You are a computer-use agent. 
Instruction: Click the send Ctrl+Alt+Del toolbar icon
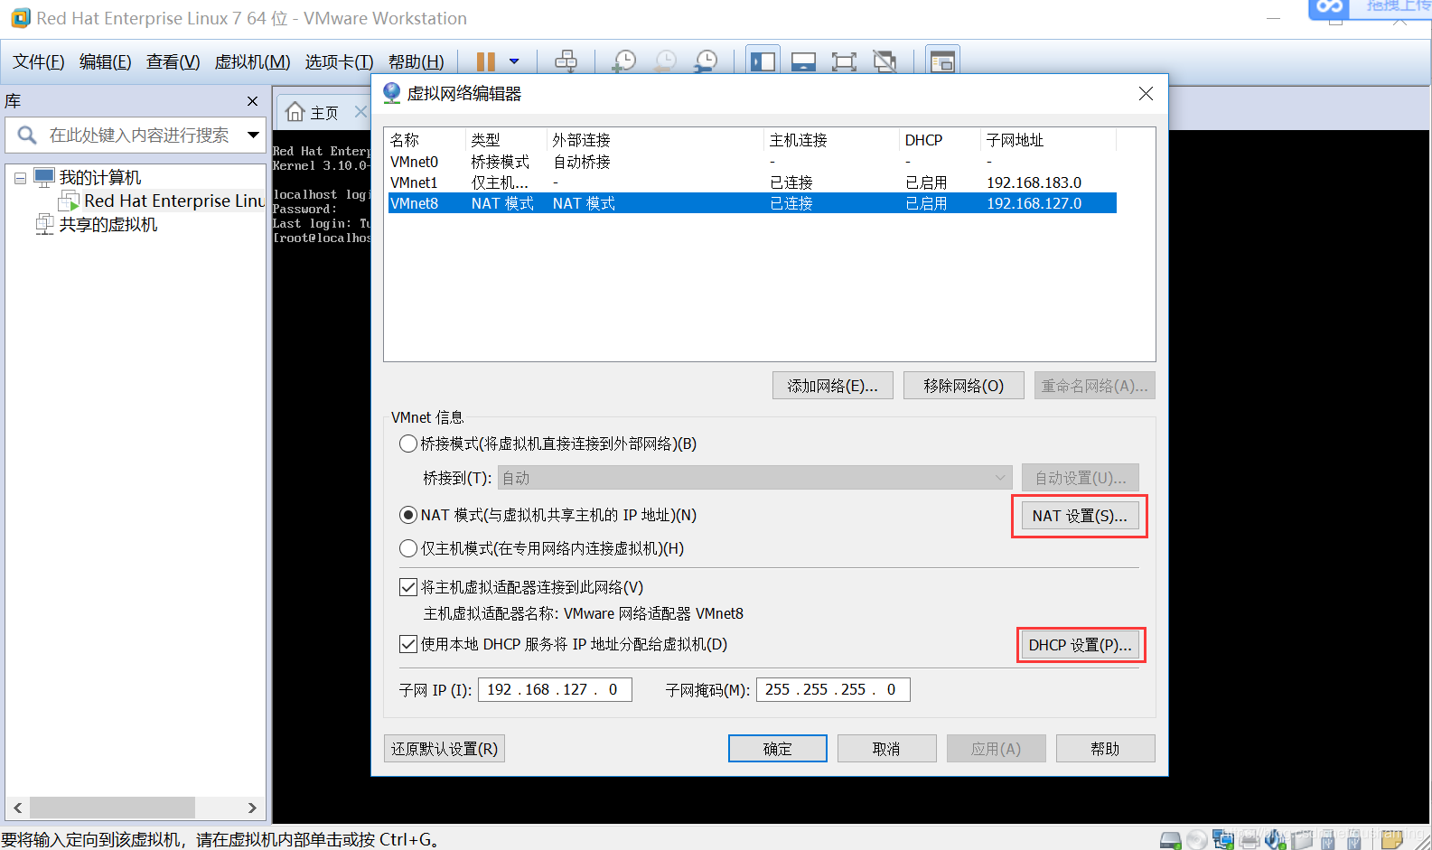coord(566,61)
